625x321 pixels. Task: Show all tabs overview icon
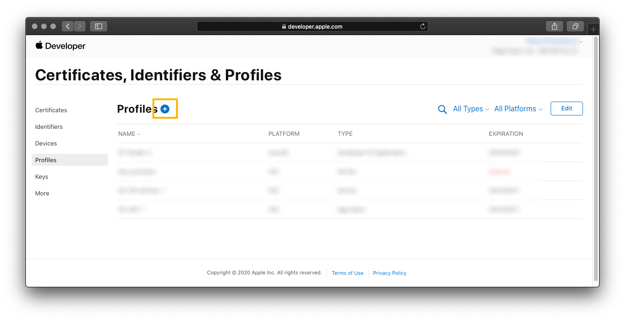[x=575, y=26]
